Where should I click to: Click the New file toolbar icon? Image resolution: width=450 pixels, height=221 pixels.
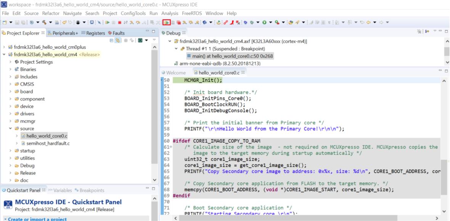click(x=5, y=22)
